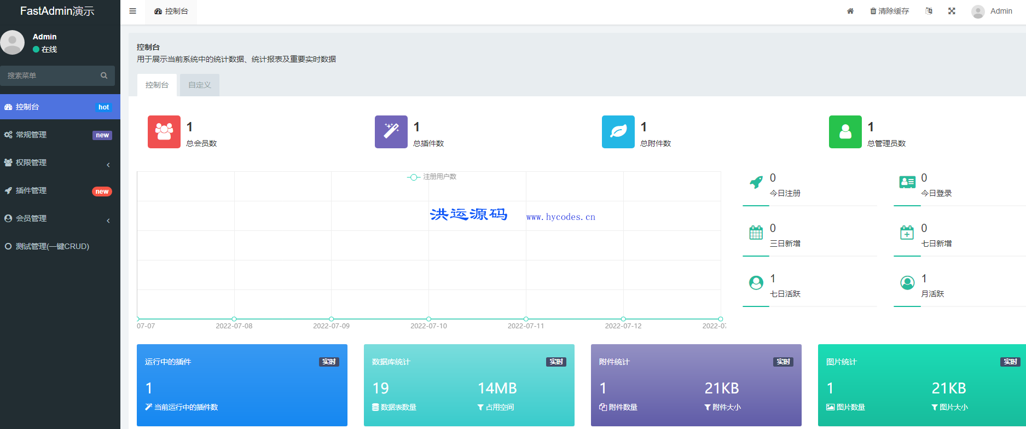
Task: Click the 14MB 占用空间 value
Action: (x=497, y=389)
